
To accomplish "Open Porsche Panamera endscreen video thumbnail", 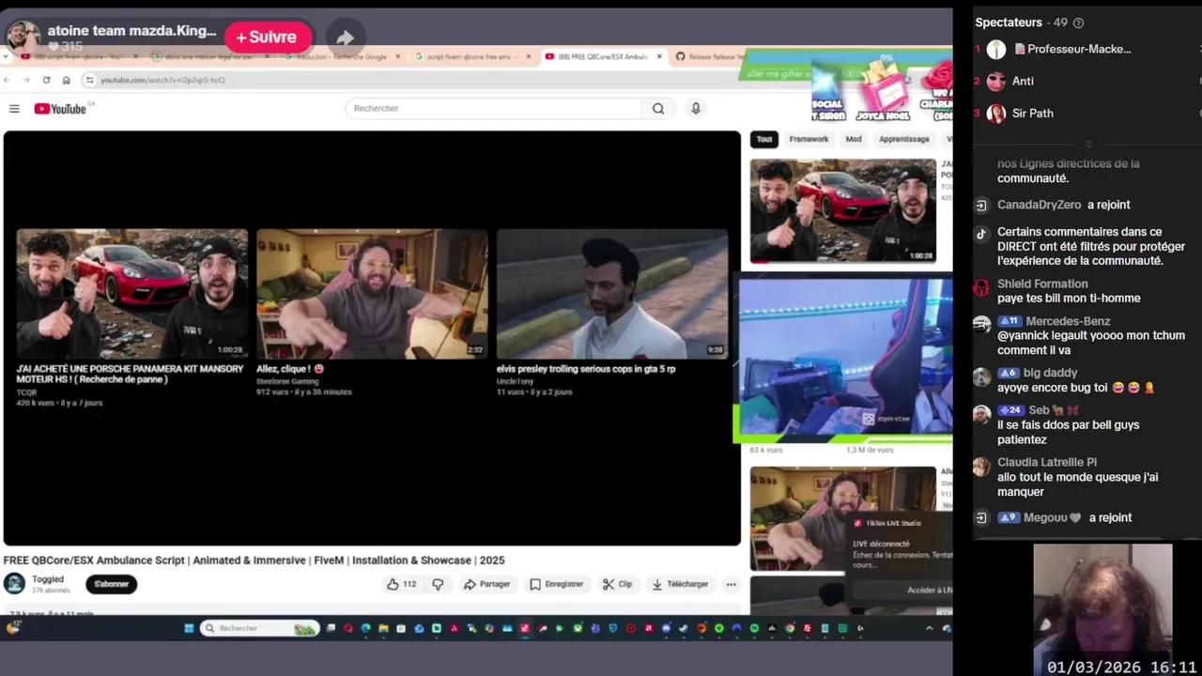I will point(132,294).
